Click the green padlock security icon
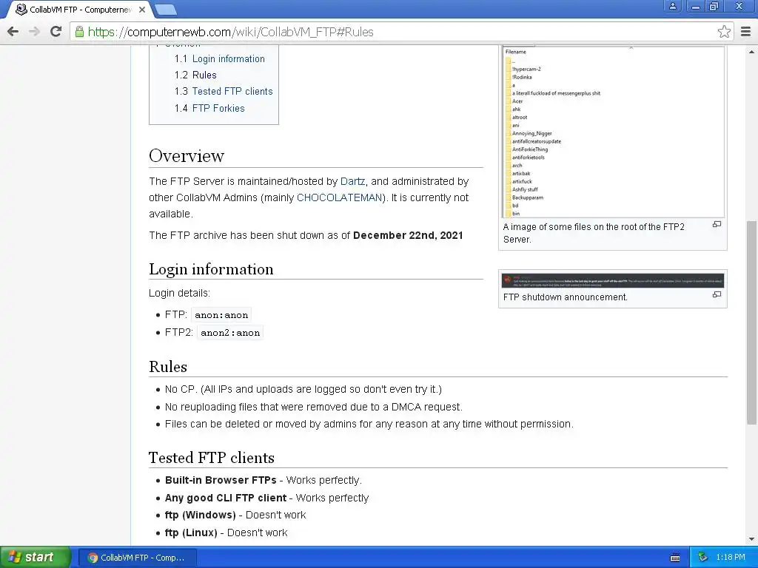 point(79,32)
